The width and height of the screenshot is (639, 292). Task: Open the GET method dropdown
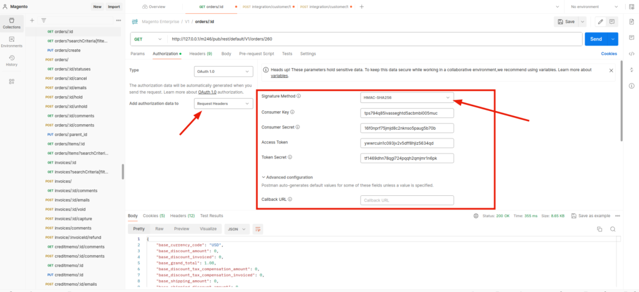pos(149,39)
